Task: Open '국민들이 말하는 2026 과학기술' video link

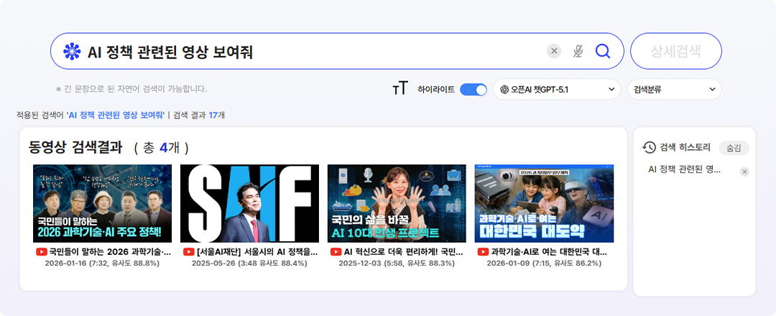Action: point(110,252)
